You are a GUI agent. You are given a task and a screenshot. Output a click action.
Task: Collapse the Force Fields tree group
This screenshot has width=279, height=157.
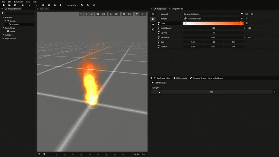point(3,28)
